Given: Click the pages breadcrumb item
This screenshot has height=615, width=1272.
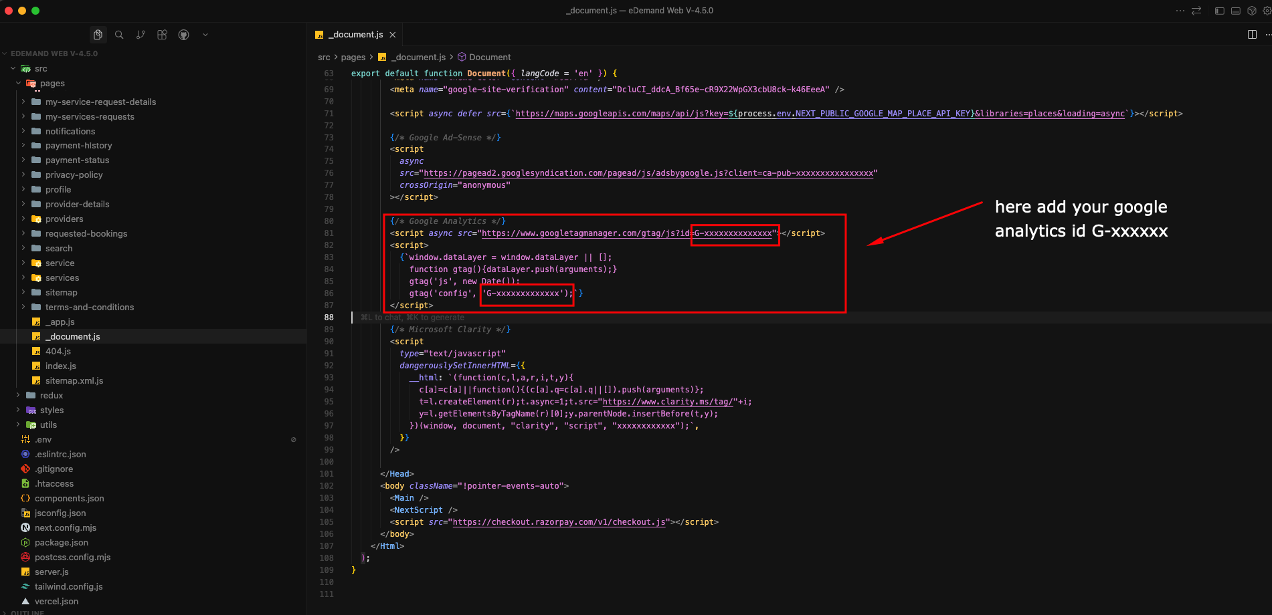Looking at the screenshot, I should tap(353, 57).
